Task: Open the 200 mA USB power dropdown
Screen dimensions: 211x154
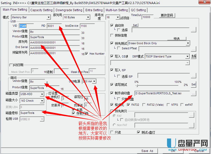Action: pyautogui.click(x=94, y=81)
